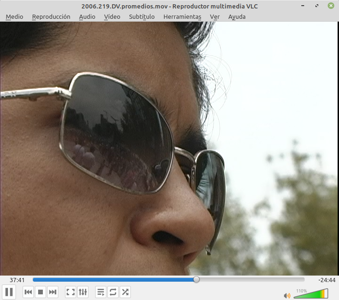
Task: Set volume using the 110% volume slider
Action: coord(311,294)
